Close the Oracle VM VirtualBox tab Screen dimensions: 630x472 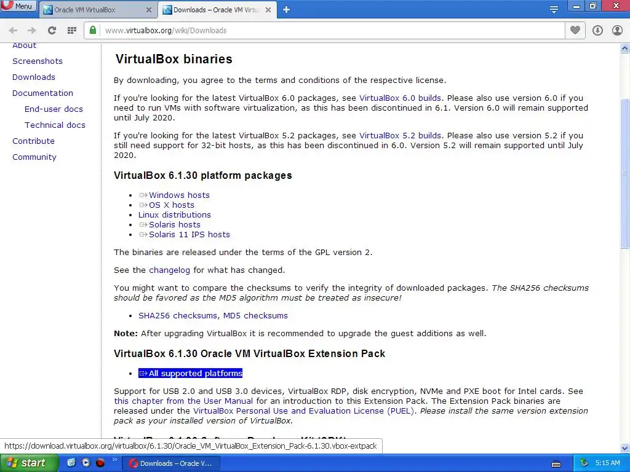[149, 10]
